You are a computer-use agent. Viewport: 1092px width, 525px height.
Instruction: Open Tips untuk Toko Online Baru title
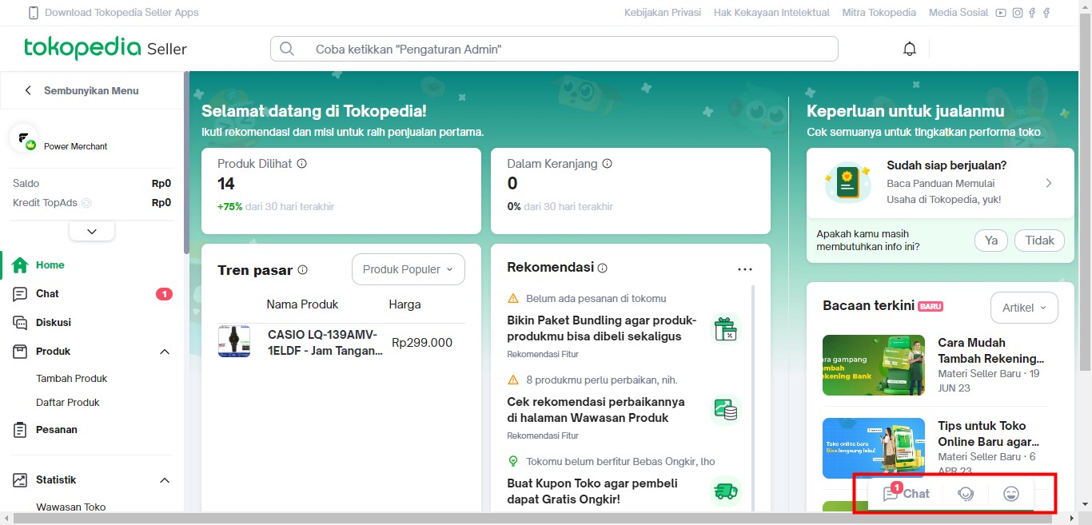pos(989,434)
